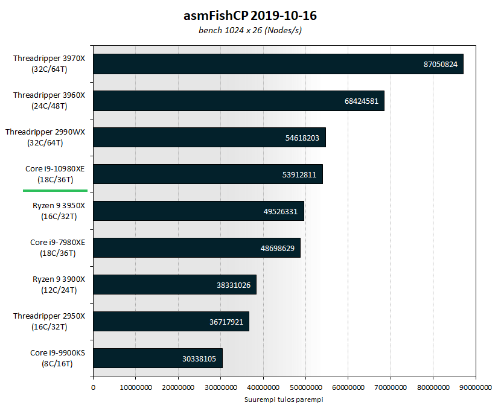Viewport: 501px width, 414px height.
Task: Click the x-axis tick label "0"
Action: coord(93,387)
